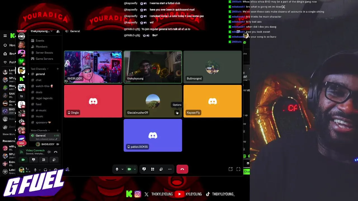This screenshot has width=358, height=201.
Task: Open Options button on Glacialmusher09 tile
Action: tap(177, 113)
